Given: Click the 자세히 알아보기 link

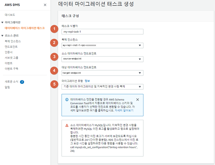Looking at the screenshot, I should (x=124, y=110).
